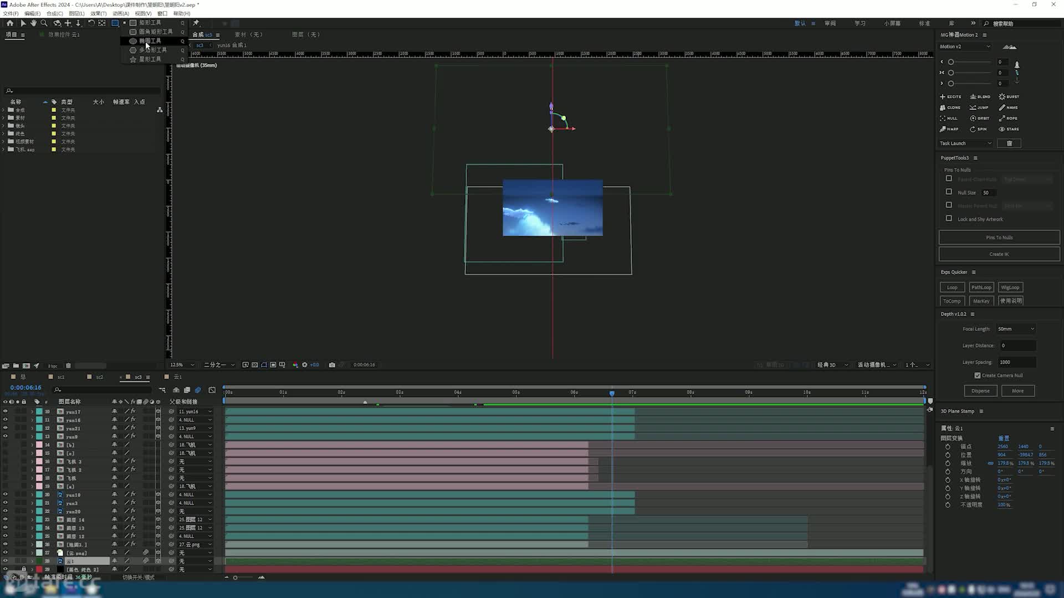Open the 二分之一 resolution dropdown
Screen dimensions: 1064x598
click(x=219, y=365)
